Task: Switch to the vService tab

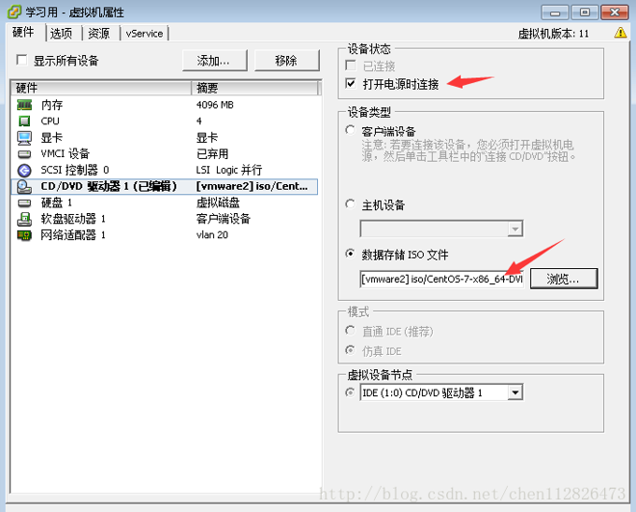Action: click(x=145, y=34)
